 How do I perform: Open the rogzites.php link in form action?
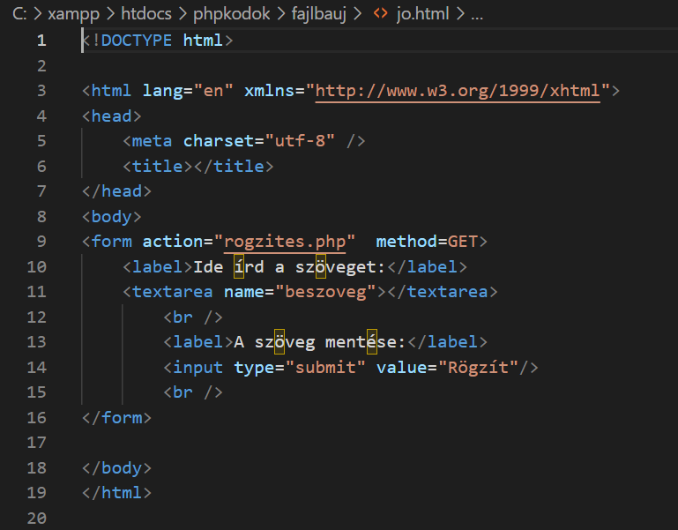point(290,242)
